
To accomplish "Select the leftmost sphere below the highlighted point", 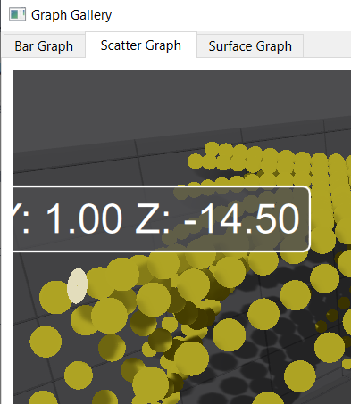I will (x=46, y=342).
